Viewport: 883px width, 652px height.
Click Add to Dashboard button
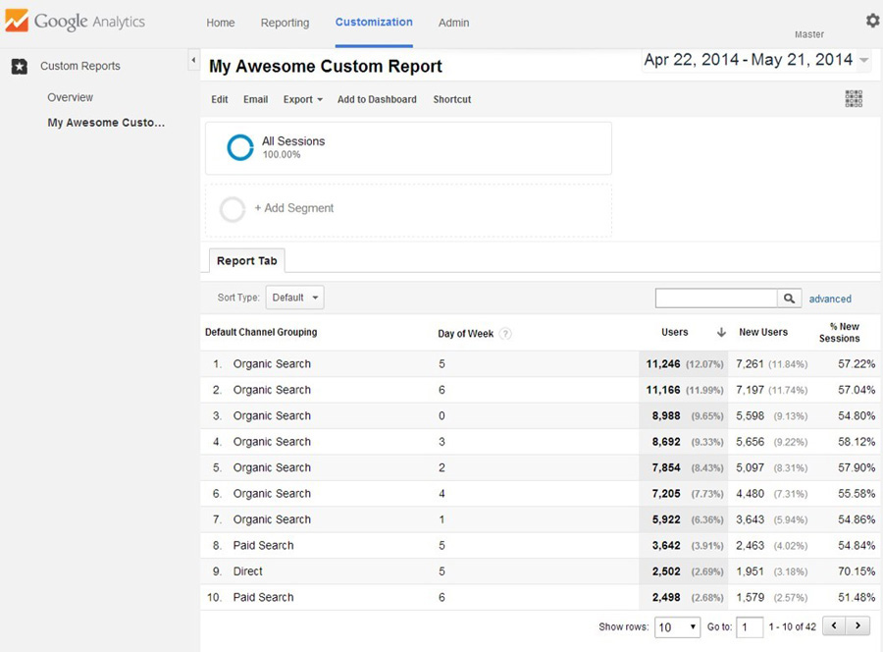click(377, 99)
